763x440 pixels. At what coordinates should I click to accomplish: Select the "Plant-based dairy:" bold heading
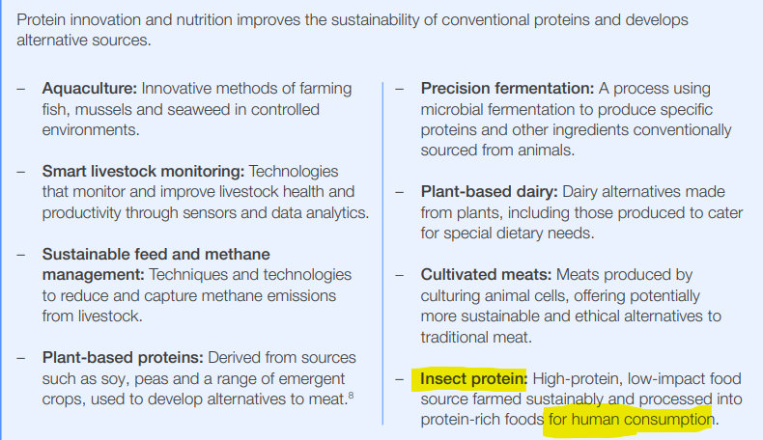coord(489,192)
